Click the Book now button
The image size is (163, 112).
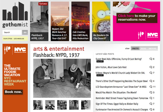coord(13,92)
